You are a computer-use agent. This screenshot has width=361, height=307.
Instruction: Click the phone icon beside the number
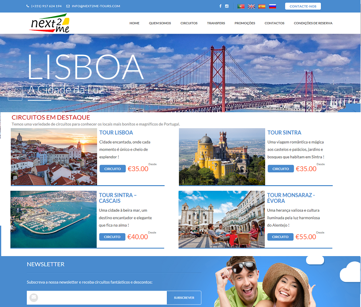[28, 6]
